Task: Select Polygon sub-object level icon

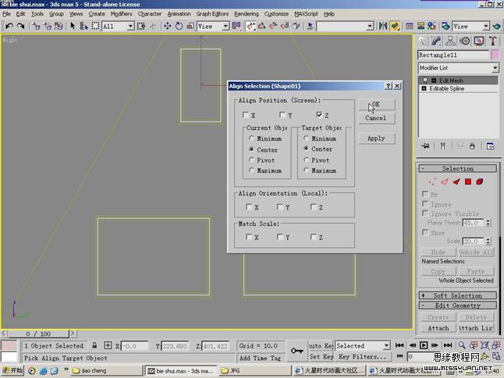Action: point(468,182)
